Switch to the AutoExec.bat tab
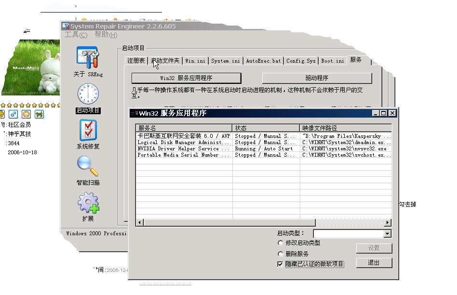Screen dimensions: 457x295 (263, 61)
